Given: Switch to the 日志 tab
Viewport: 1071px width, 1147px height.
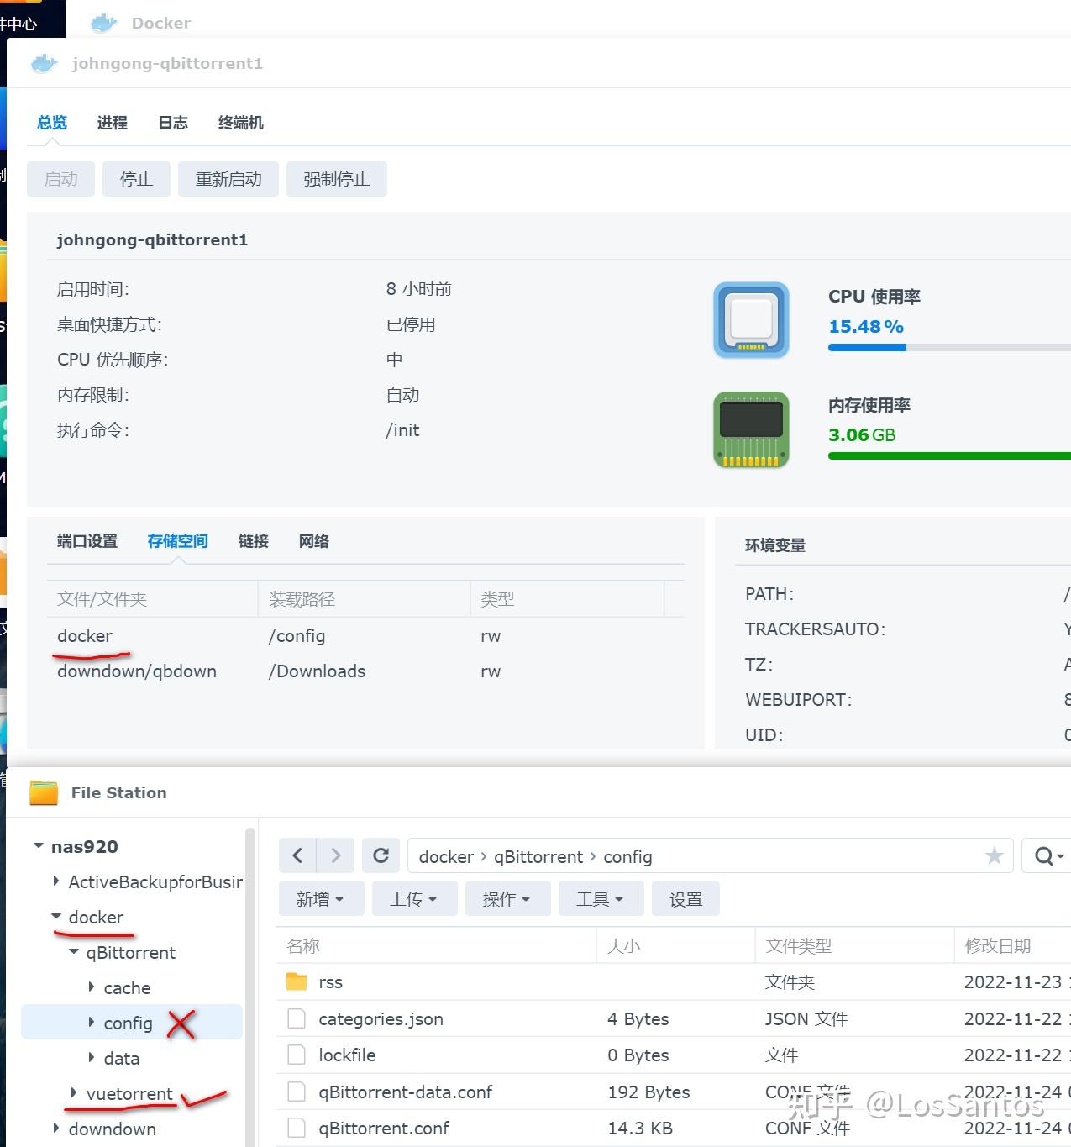Looking at the screenshot, I should click(x=173, y=123).
